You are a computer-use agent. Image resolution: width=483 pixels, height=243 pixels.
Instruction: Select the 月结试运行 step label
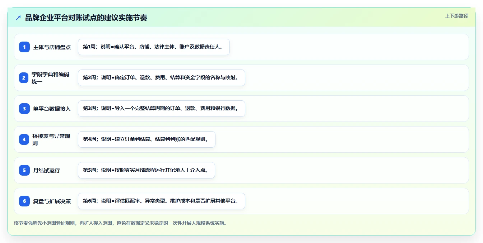47,170
